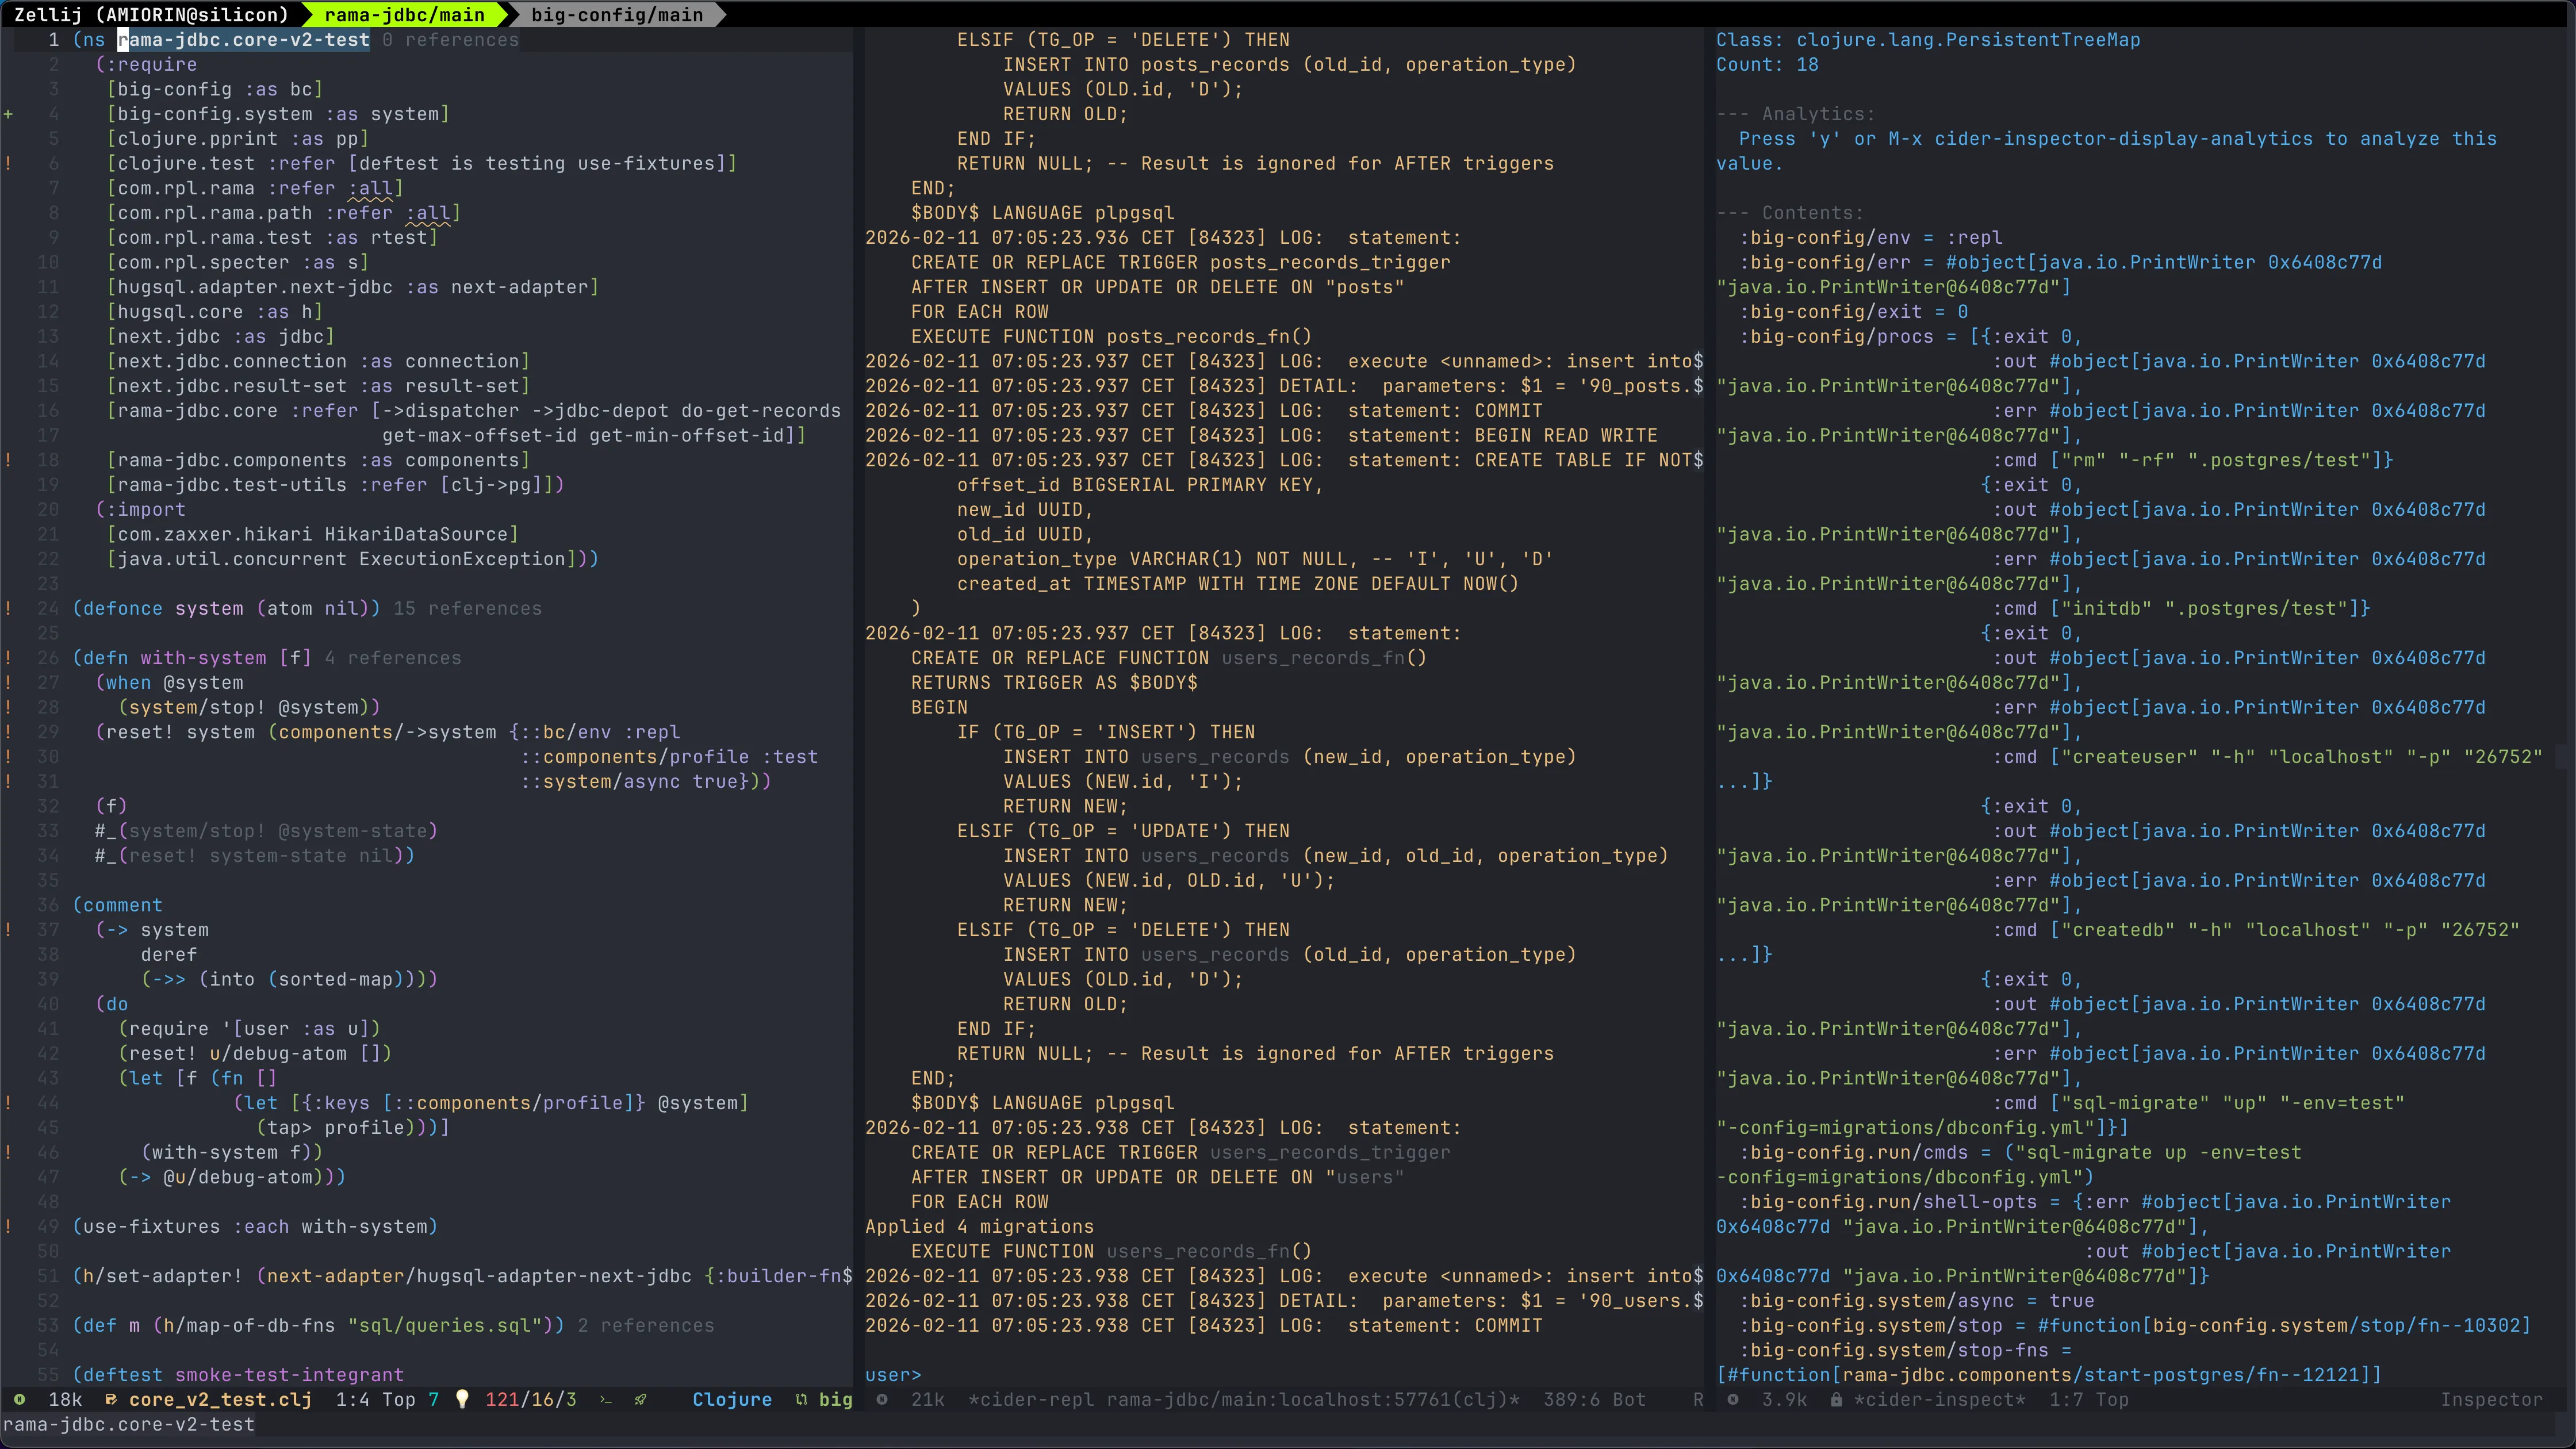Click the lightbulb icon in the modeline
Screen dimensions: 2576x1449
click(464, 1399)
